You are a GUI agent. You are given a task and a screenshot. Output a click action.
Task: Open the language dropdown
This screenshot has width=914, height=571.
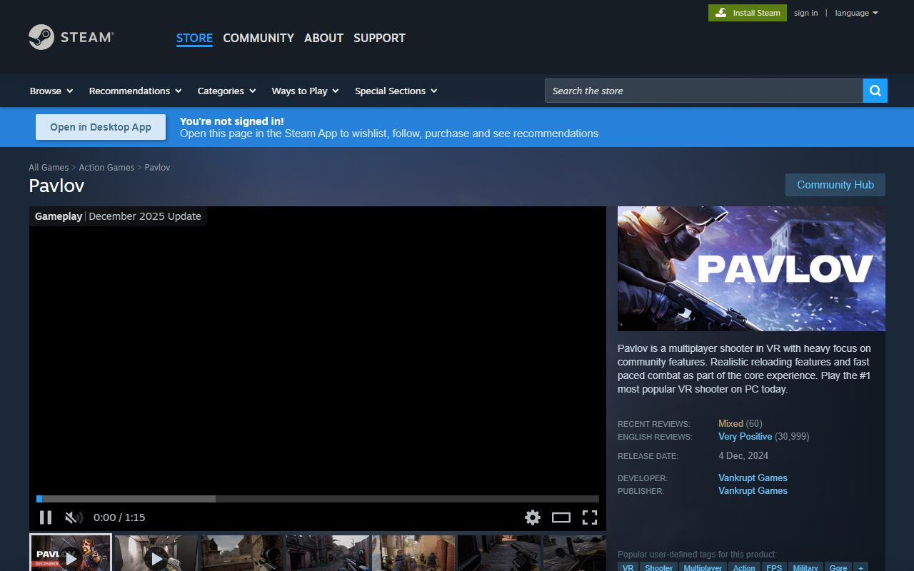point(857,13)
